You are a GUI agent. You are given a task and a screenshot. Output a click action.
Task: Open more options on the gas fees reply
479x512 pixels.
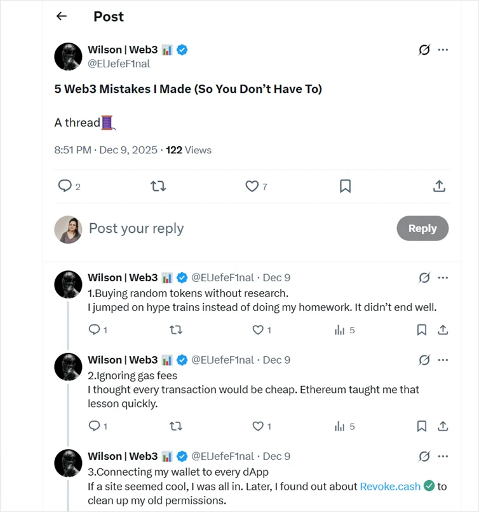tap(443, 360)
